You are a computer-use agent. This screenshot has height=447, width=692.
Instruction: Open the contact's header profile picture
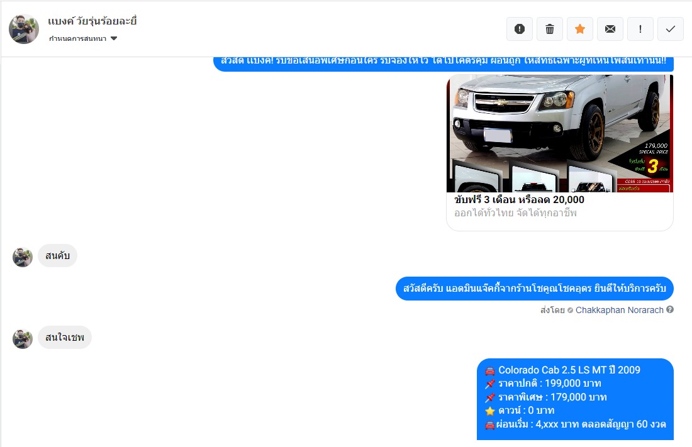24,29
